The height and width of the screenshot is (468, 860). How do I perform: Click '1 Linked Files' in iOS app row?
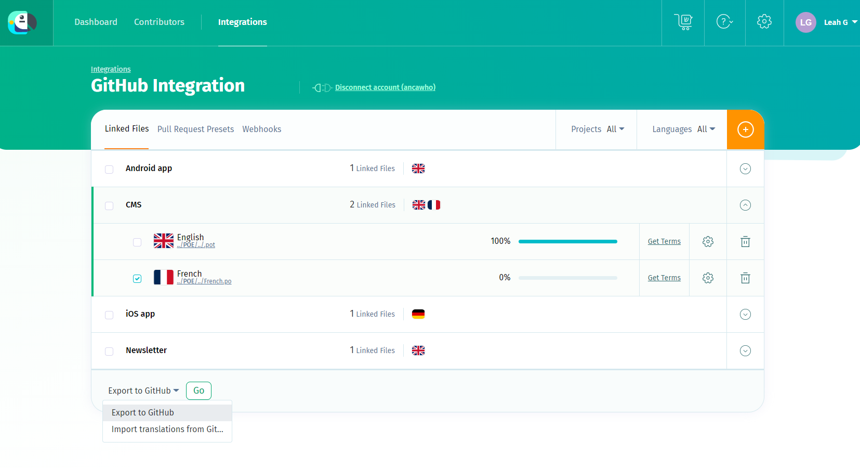372,314
